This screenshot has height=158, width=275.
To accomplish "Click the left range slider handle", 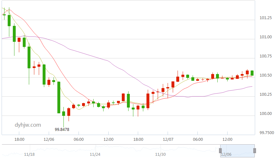I will pyautogui.click(x=220, y=151).
